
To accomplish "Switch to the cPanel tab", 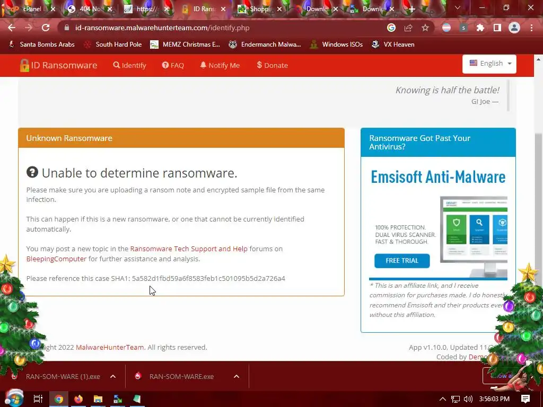I will [32, 9].
